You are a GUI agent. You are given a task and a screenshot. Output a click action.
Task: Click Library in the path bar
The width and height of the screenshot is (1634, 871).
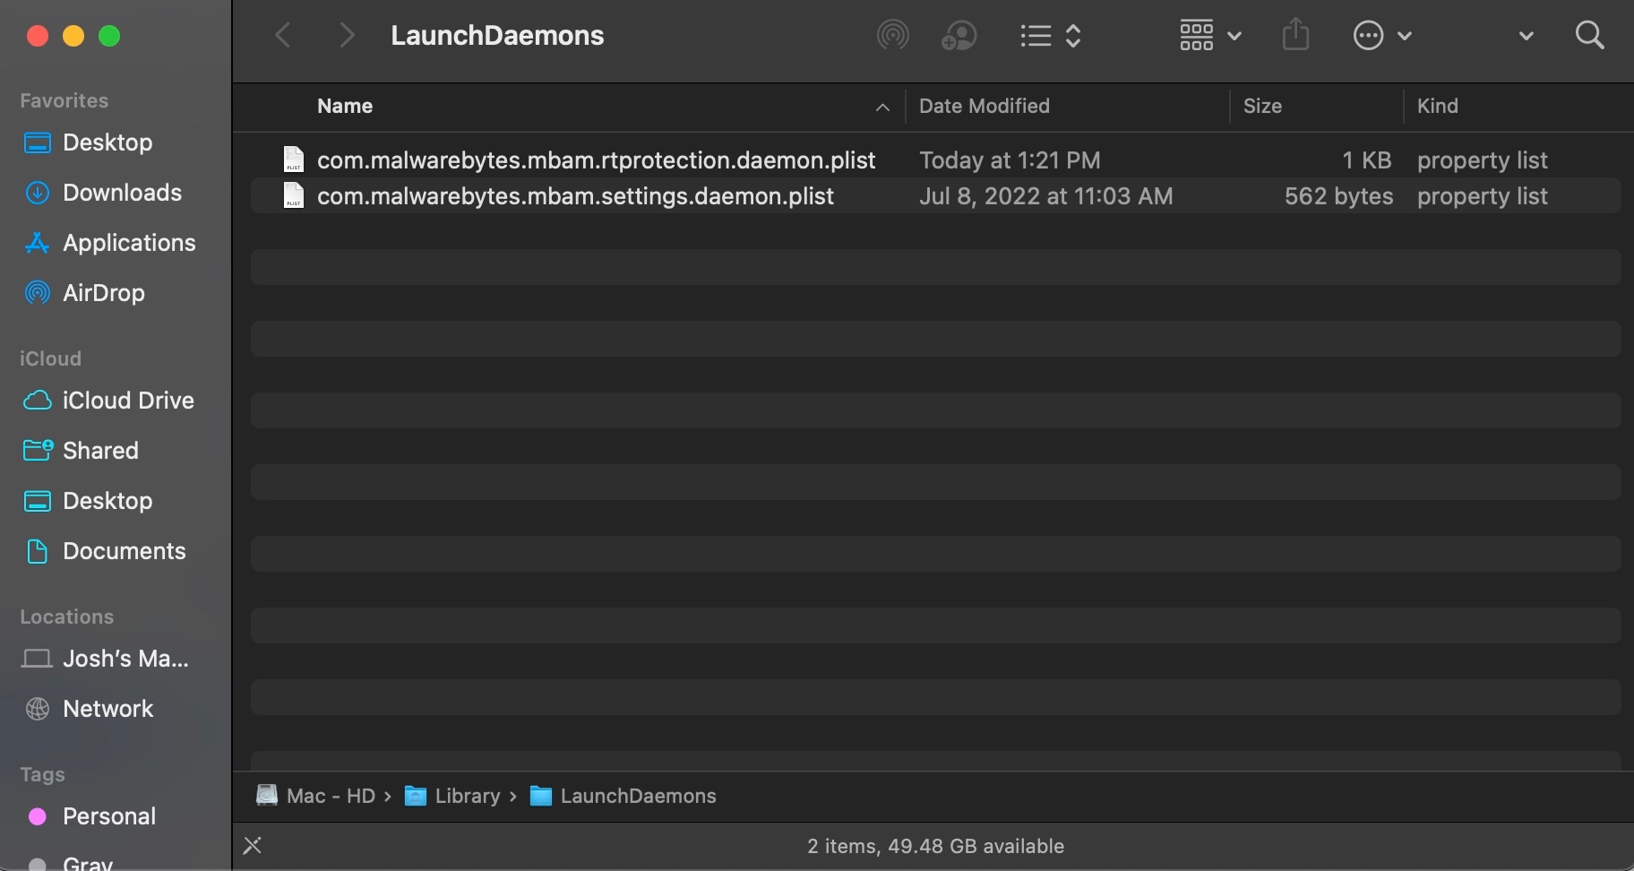pyautogui.click(x=468, y=796)
